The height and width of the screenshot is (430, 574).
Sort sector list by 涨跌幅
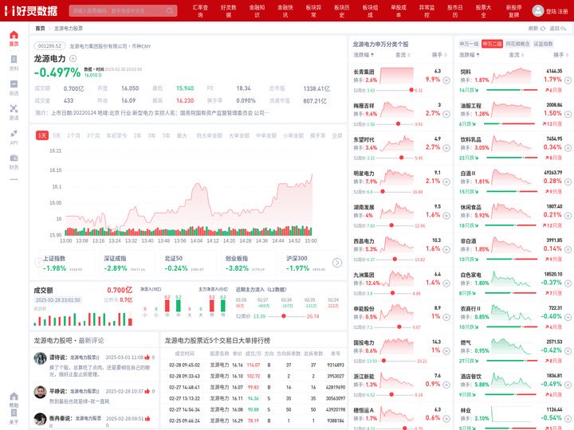470,55
